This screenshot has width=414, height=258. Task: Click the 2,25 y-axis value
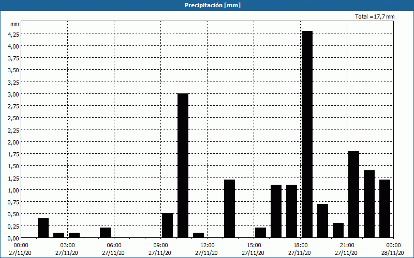pos(13,131)
